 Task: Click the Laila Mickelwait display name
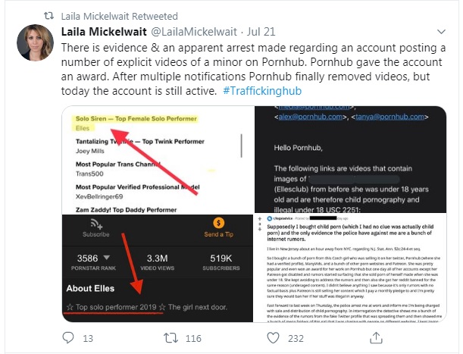coord(104,32)
